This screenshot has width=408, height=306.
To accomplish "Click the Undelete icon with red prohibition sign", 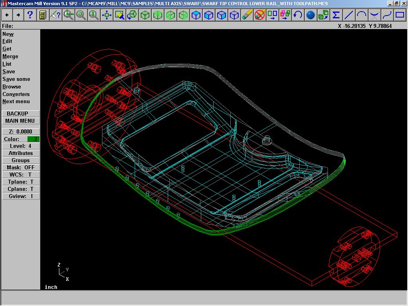I will 260,15.
